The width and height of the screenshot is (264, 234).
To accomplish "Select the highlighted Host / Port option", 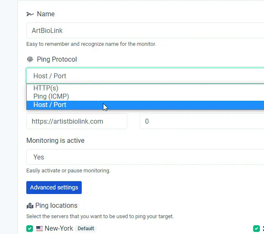I will click(x=145, y=105).
